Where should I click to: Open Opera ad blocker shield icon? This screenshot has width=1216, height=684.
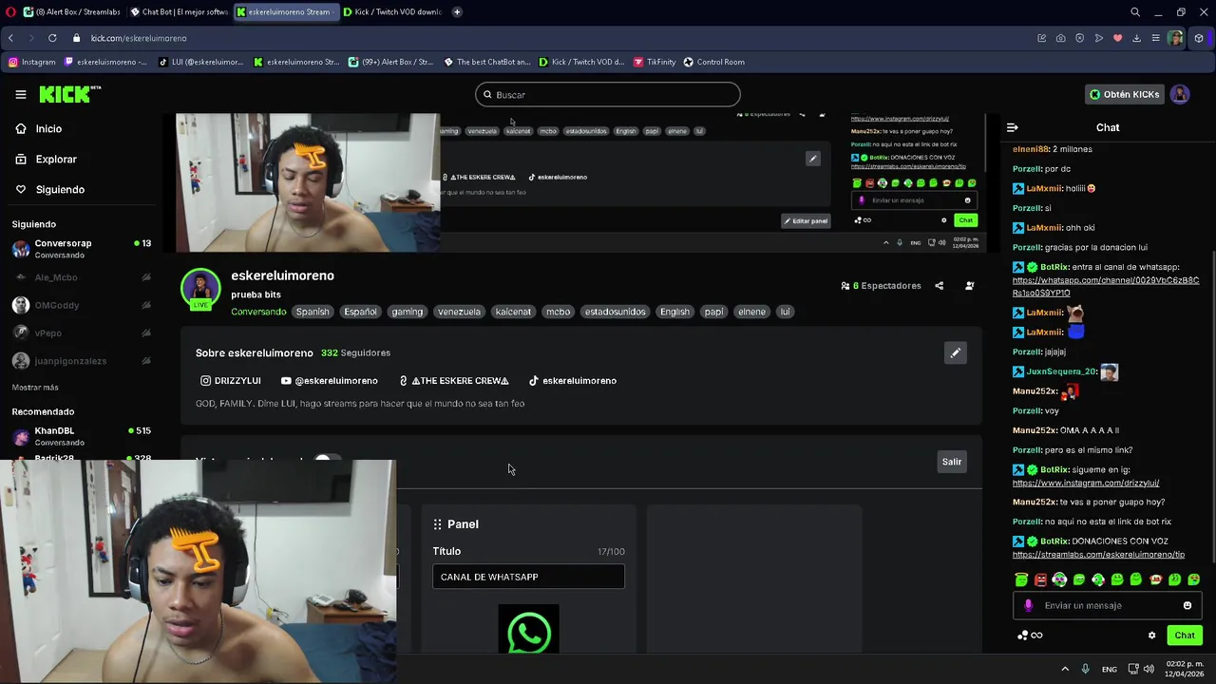1079,38
